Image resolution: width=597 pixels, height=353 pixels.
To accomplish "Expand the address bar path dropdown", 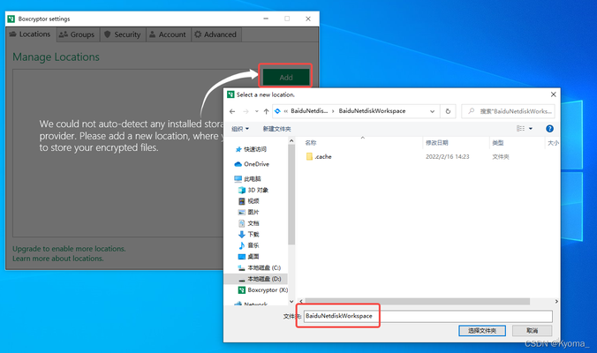I will (433, 111).
